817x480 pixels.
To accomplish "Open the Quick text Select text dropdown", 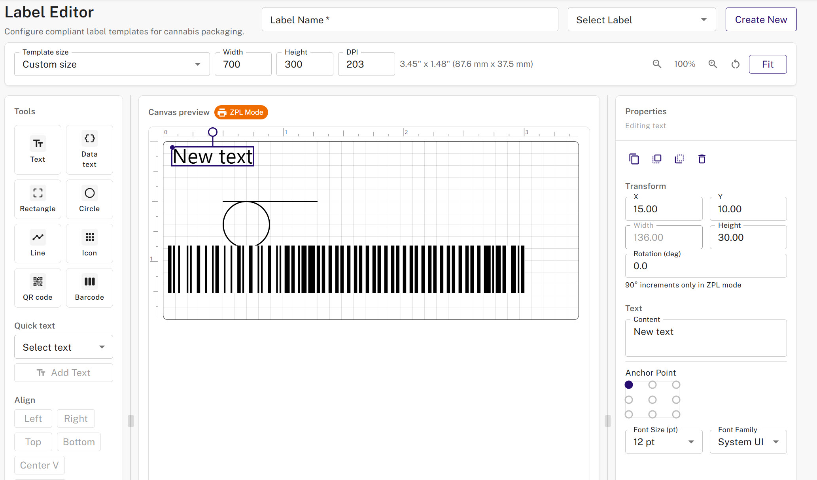I will coord(64,347).
